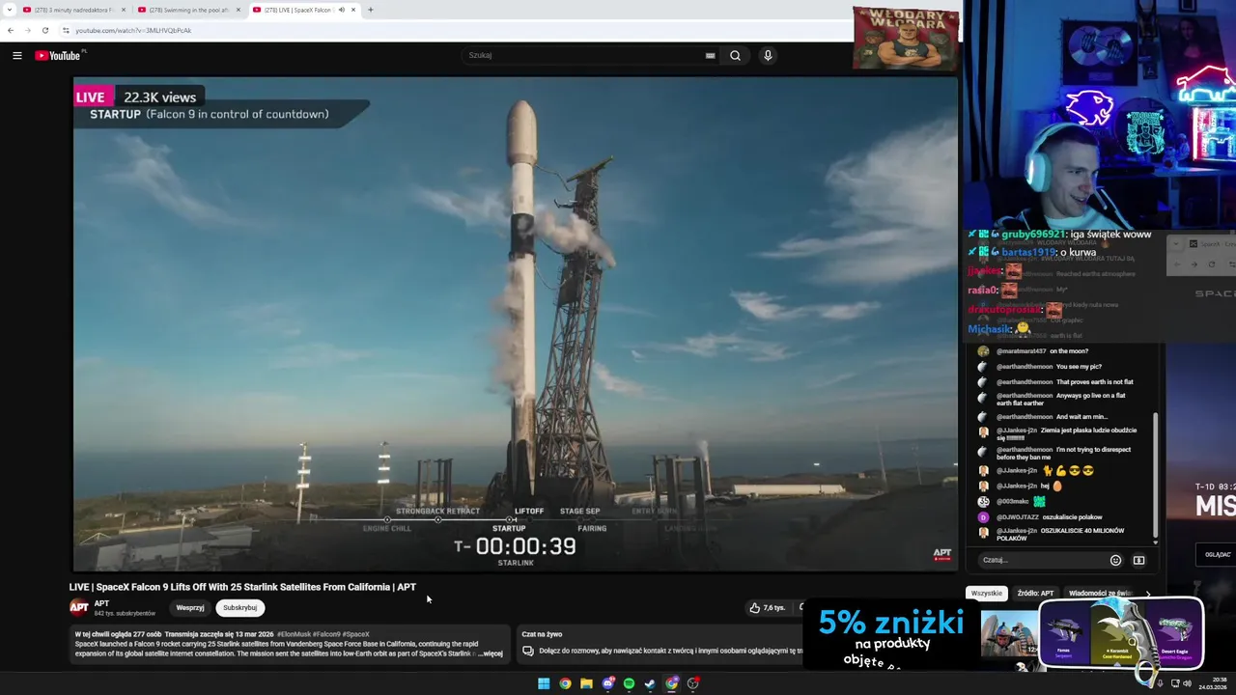The image size is (1236, 695).
Task: Click the YouTube search magnifier button
Action: (735, 55)
